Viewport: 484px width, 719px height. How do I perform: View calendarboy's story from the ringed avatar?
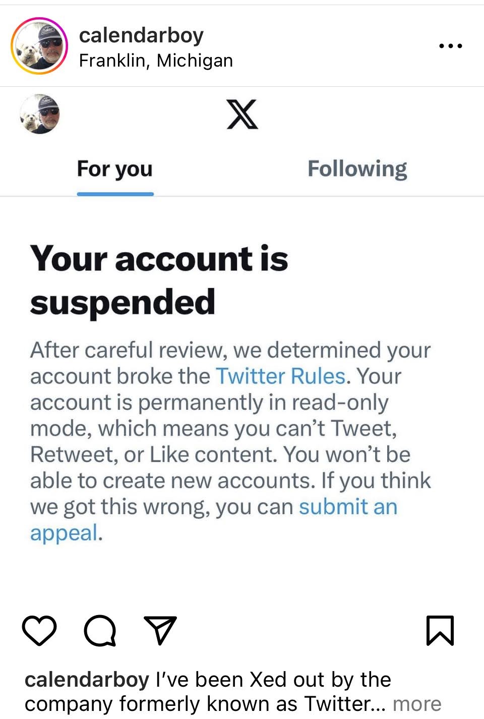(39, 46)
